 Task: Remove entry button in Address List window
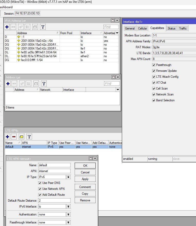click(x=14, y=84)
